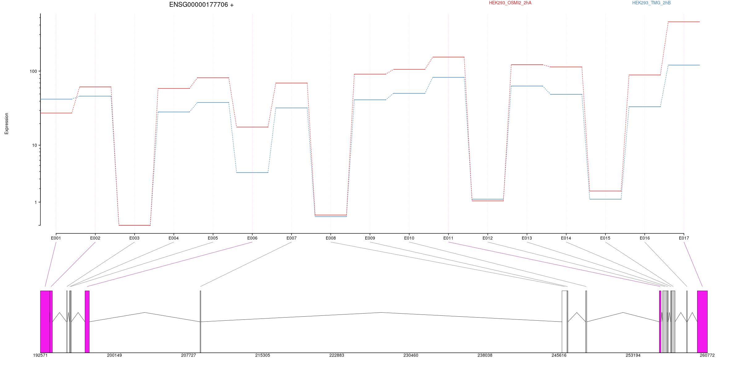Click the y-axis tick label 10
This screenshot has width=741, height=370.
point(34,145)
